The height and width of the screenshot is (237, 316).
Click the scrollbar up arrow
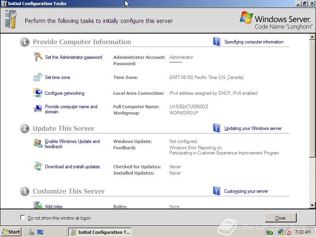pyautogui.click(x=312, y=37)
